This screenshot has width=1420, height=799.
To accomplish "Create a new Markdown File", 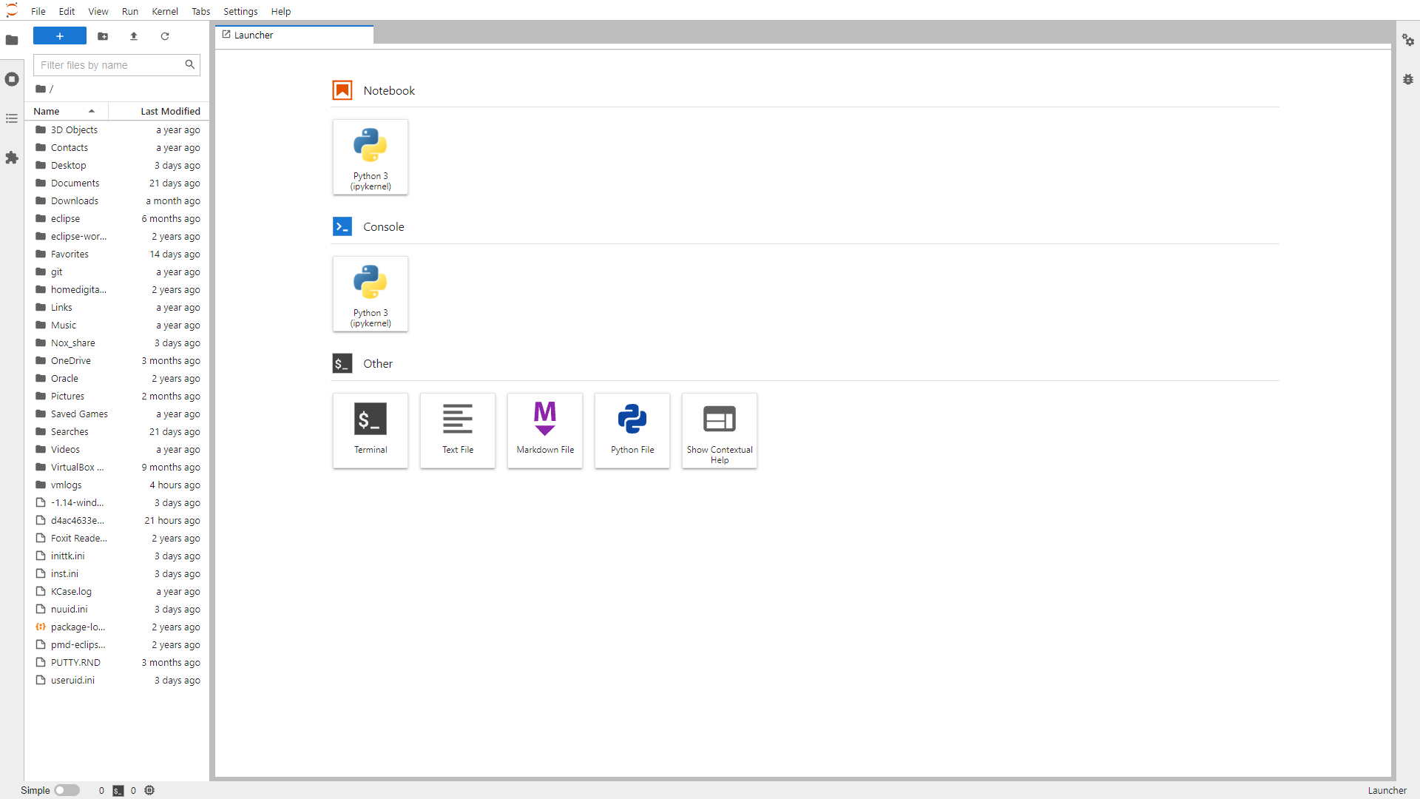I will click(x=545, y=430).
